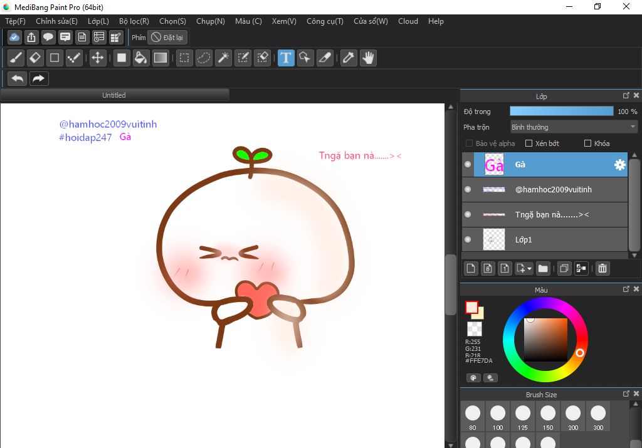Add a new 8-bit layer
Image resolution: width=642 pixels, height=448 pixels.
click(488, 268)
